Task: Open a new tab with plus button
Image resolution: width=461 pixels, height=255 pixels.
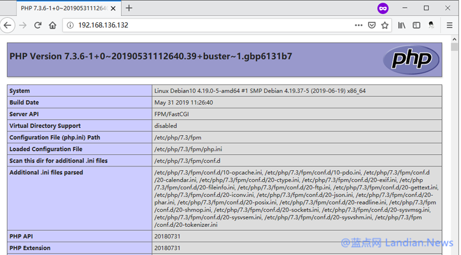Action: coord(129,8)
